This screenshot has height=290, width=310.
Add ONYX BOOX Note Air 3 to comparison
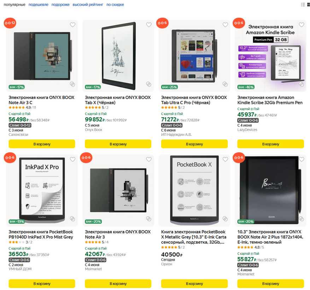tap(148, 219)
